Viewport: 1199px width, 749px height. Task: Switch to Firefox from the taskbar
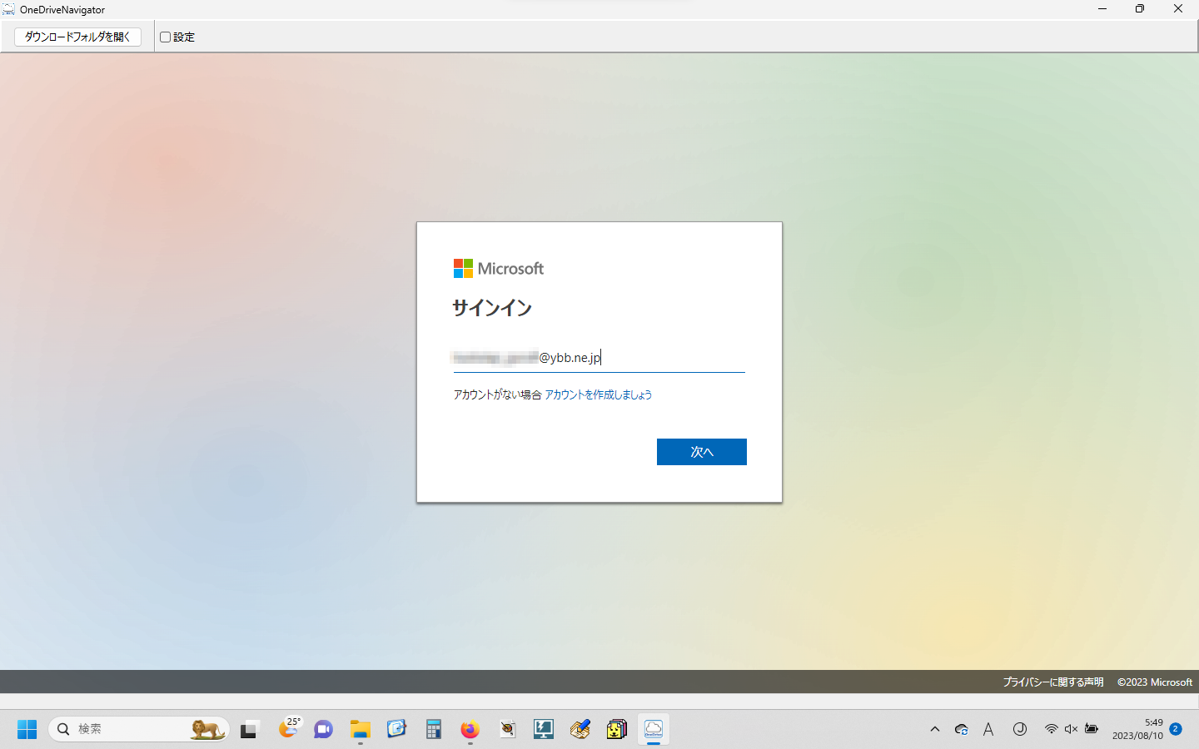(470, 730)
